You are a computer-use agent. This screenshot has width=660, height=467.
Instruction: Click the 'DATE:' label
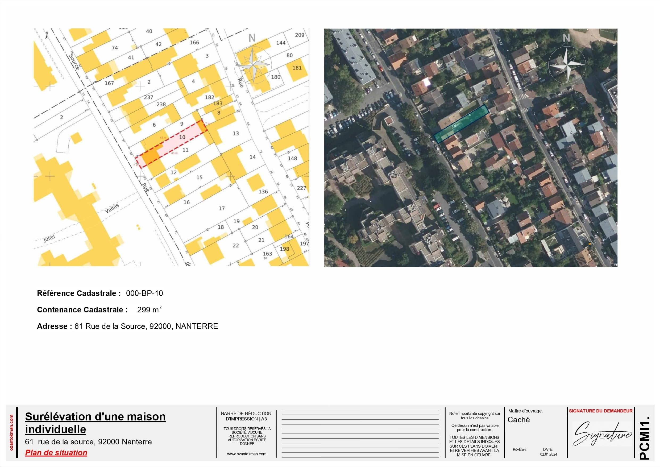548,449
